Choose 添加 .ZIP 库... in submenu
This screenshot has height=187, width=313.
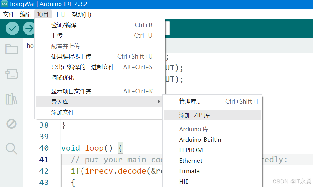[213, 115]
